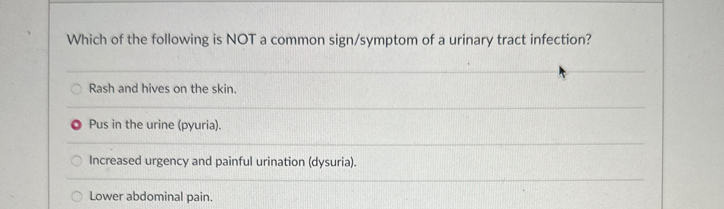
Task: Click the filled radio indicator next to pyuria
Action: (76, 125)
